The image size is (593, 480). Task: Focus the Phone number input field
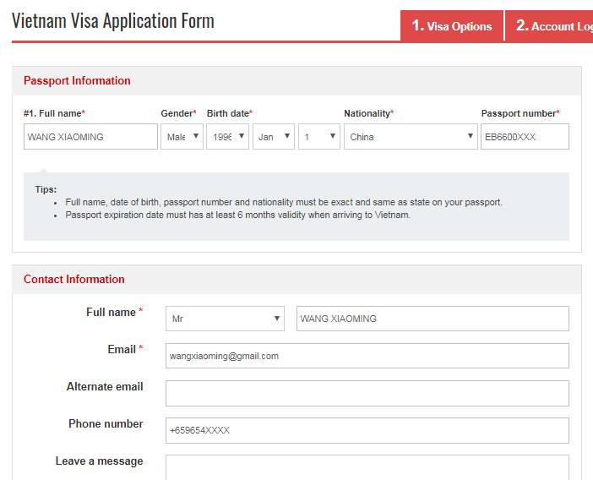pos(367,430)
